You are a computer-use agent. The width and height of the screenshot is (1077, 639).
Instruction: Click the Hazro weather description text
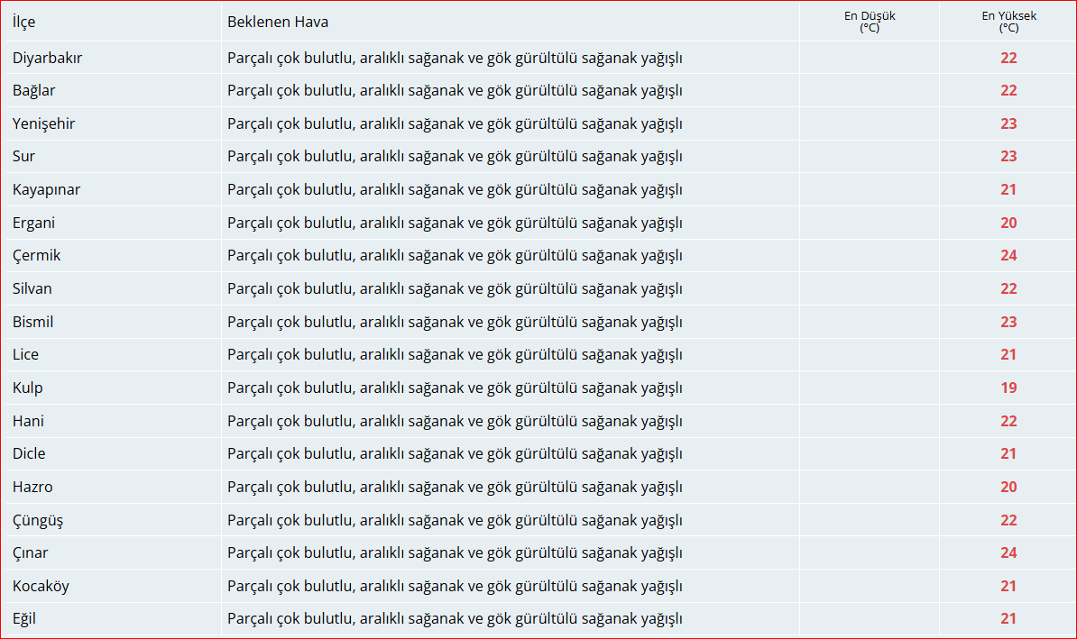tap(455, 488)
